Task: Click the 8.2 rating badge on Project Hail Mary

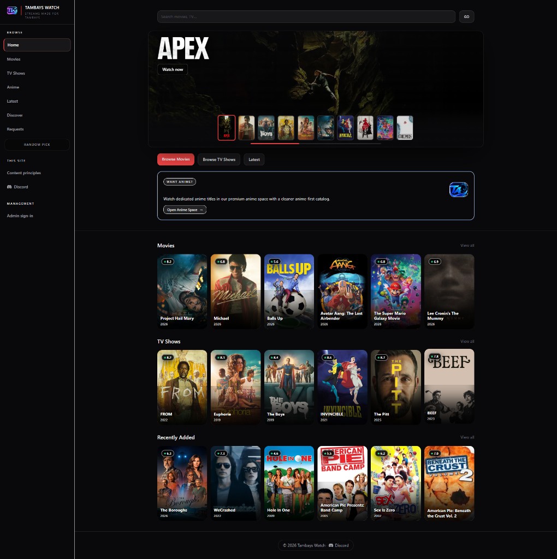Action: coord(168,261)
